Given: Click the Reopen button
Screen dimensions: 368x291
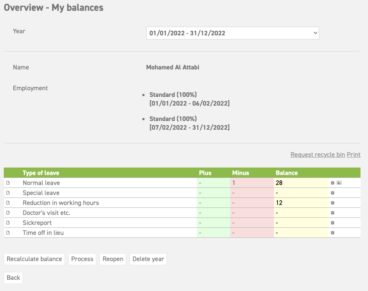Looking at the screenshot, I should pos(112,259).
